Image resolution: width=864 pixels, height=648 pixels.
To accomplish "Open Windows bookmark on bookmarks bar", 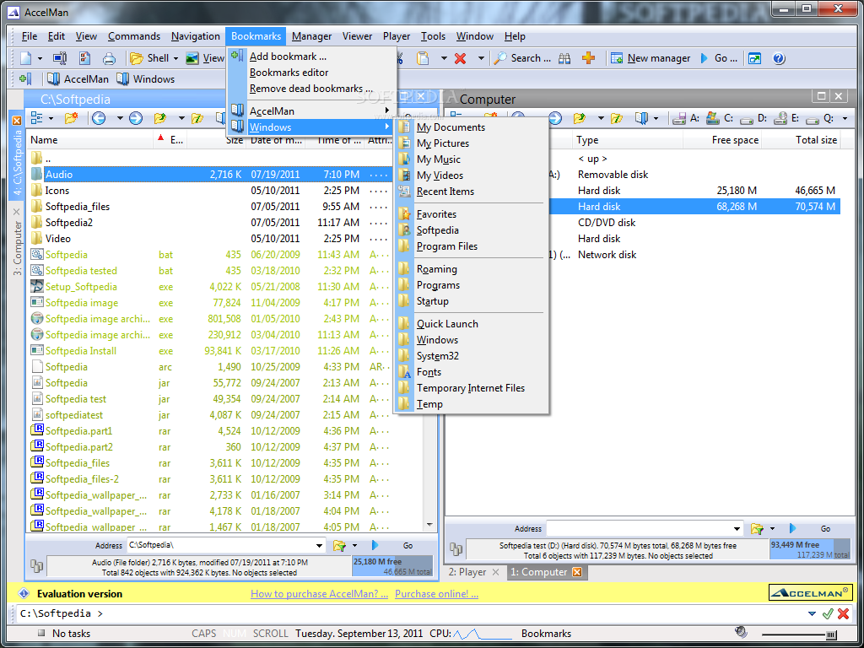I will 146,78.
